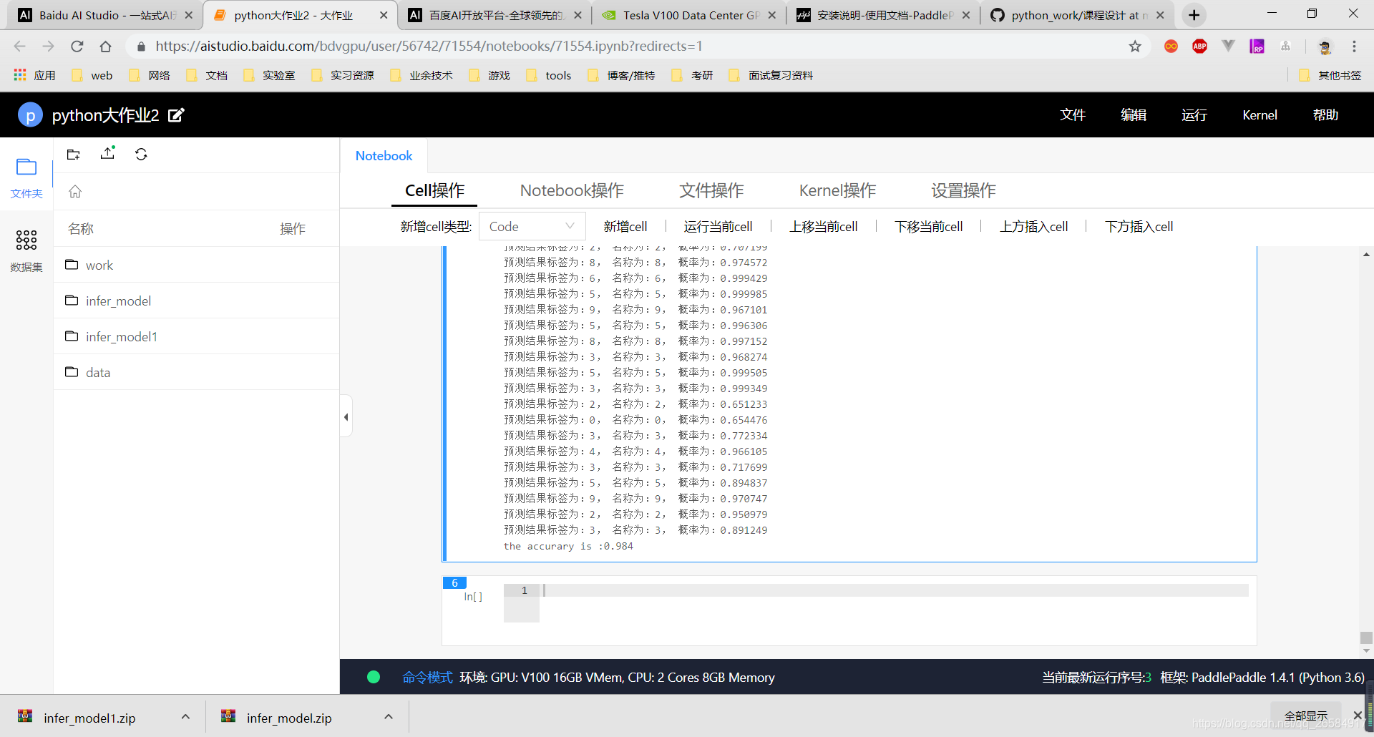Click the notebook vertical scrollbar thumb
1374x737 pixels.
[x=1366, y=638]
